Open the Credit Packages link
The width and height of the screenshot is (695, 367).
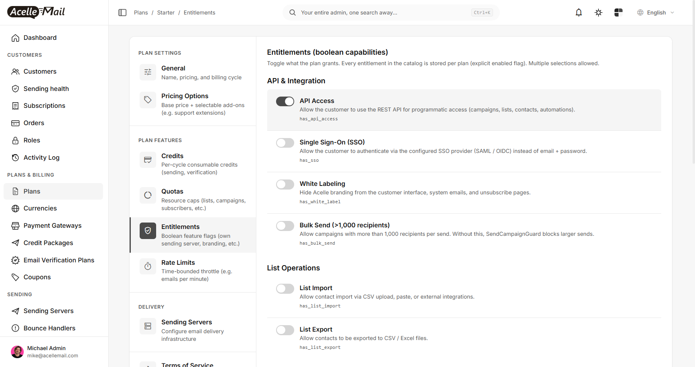coord(53,243)
